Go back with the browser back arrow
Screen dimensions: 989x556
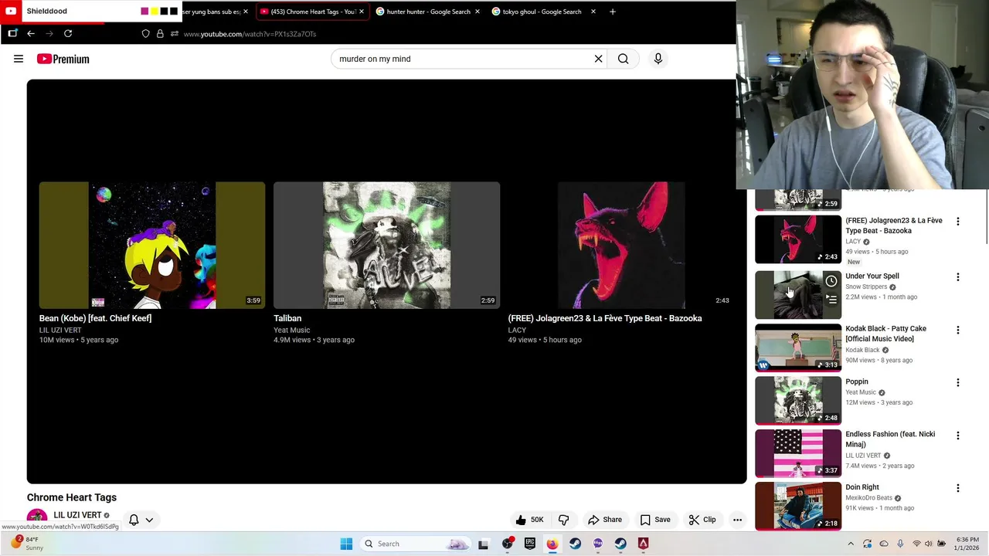(x=31, y=33)
